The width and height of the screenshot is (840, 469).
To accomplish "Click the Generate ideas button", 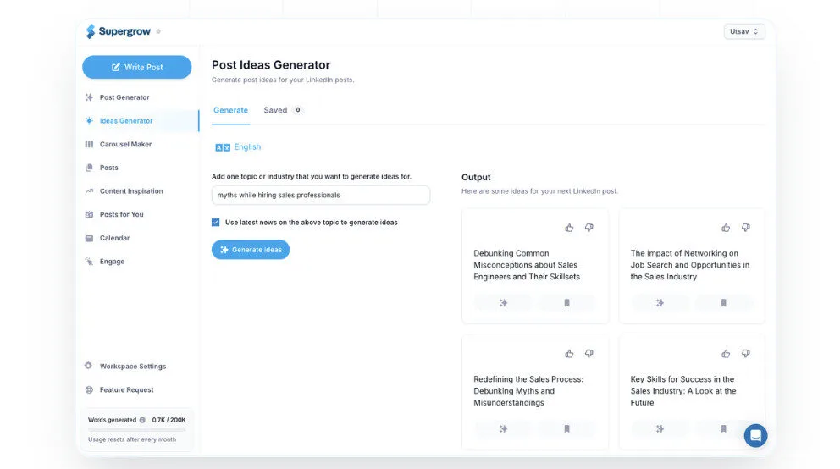I will pyautogui.click(x=251, y=250).
